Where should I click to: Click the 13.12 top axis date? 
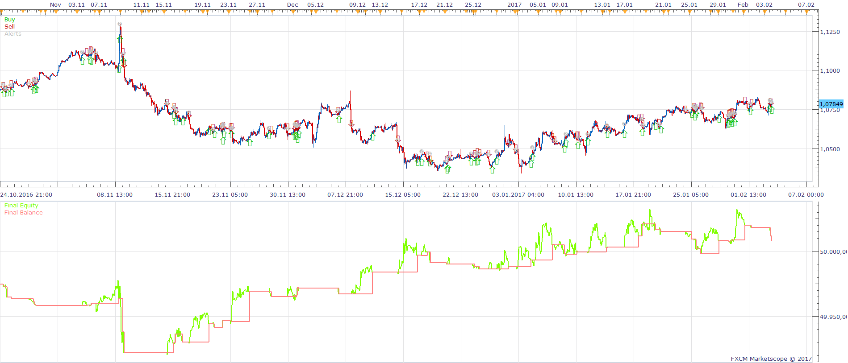pos(380,5)
